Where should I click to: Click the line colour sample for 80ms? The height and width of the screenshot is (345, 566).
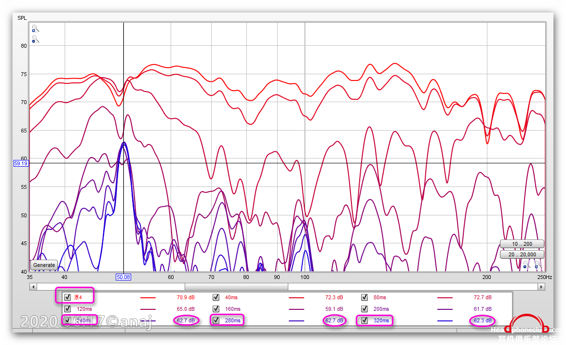coord(445,298)
